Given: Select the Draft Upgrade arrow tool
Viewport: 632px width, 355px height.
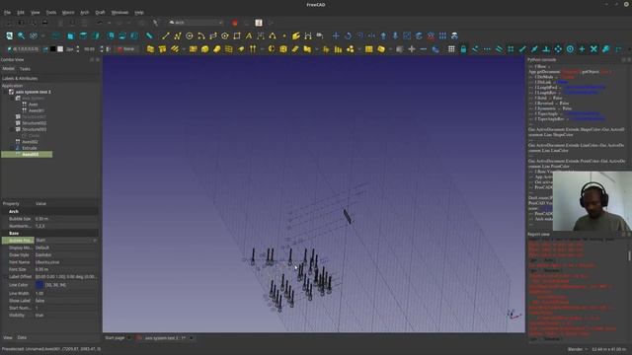Looking at the screenshot, I should click(x=383, y=35).
